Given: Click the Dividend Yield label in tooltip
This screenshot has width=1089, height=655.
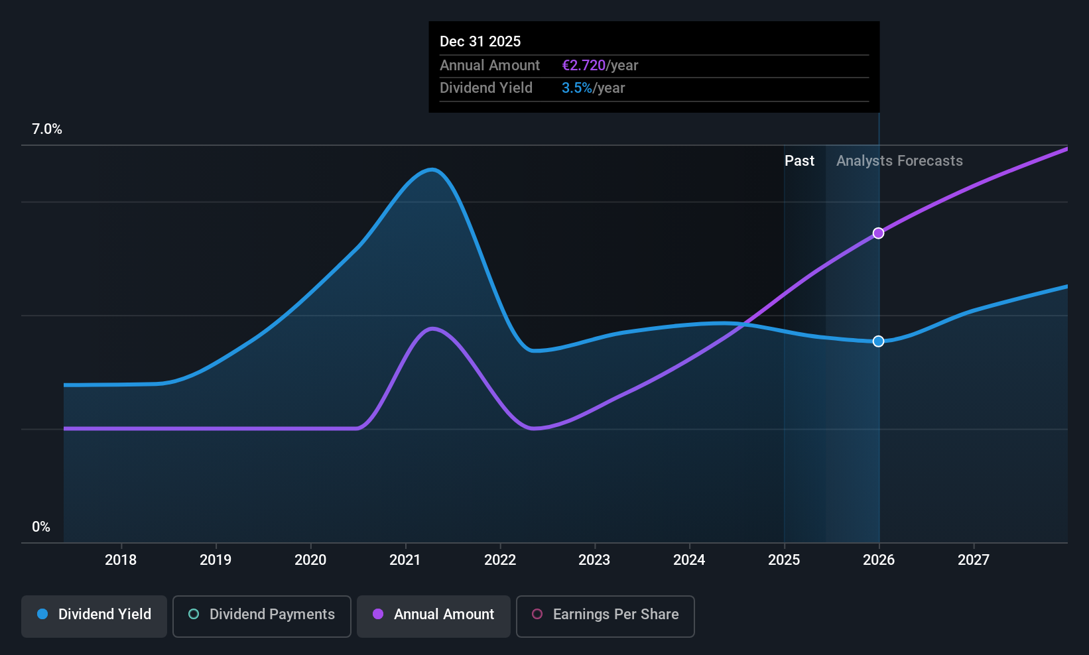Looking at the screenshot, I should coord(486,88).
